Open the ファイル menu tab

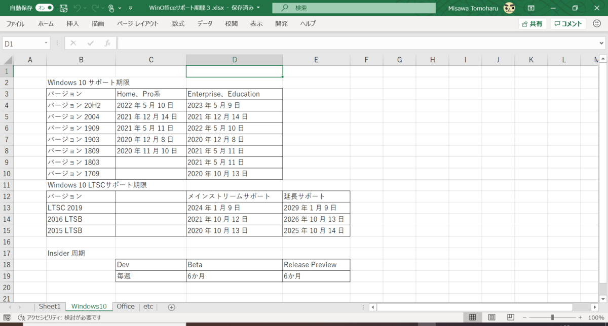point(15,24)
